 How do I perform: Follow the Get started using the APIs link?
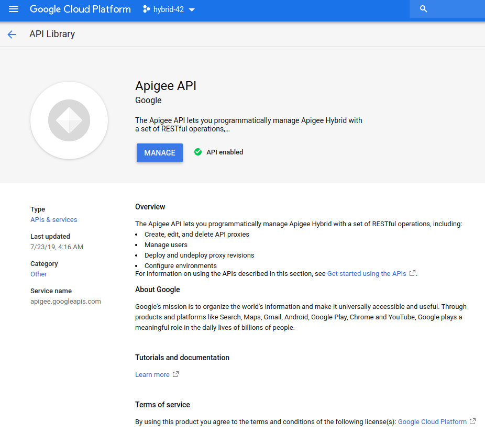coord(366,274)
